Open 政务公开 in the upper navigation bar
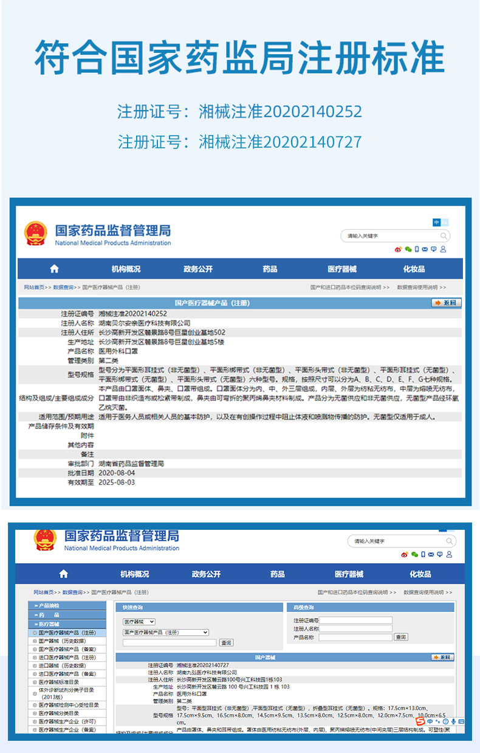The image size is (480, 753). tap(198, 269)
